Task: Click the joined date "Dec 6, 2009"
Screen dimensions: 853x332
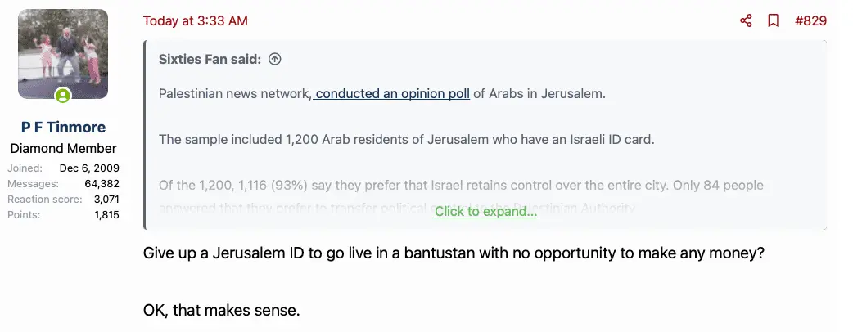Action: [x=89, y=168]
